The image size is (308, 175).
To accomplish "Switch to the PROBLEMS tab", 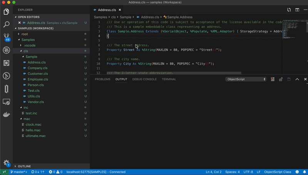I will 102,79.
